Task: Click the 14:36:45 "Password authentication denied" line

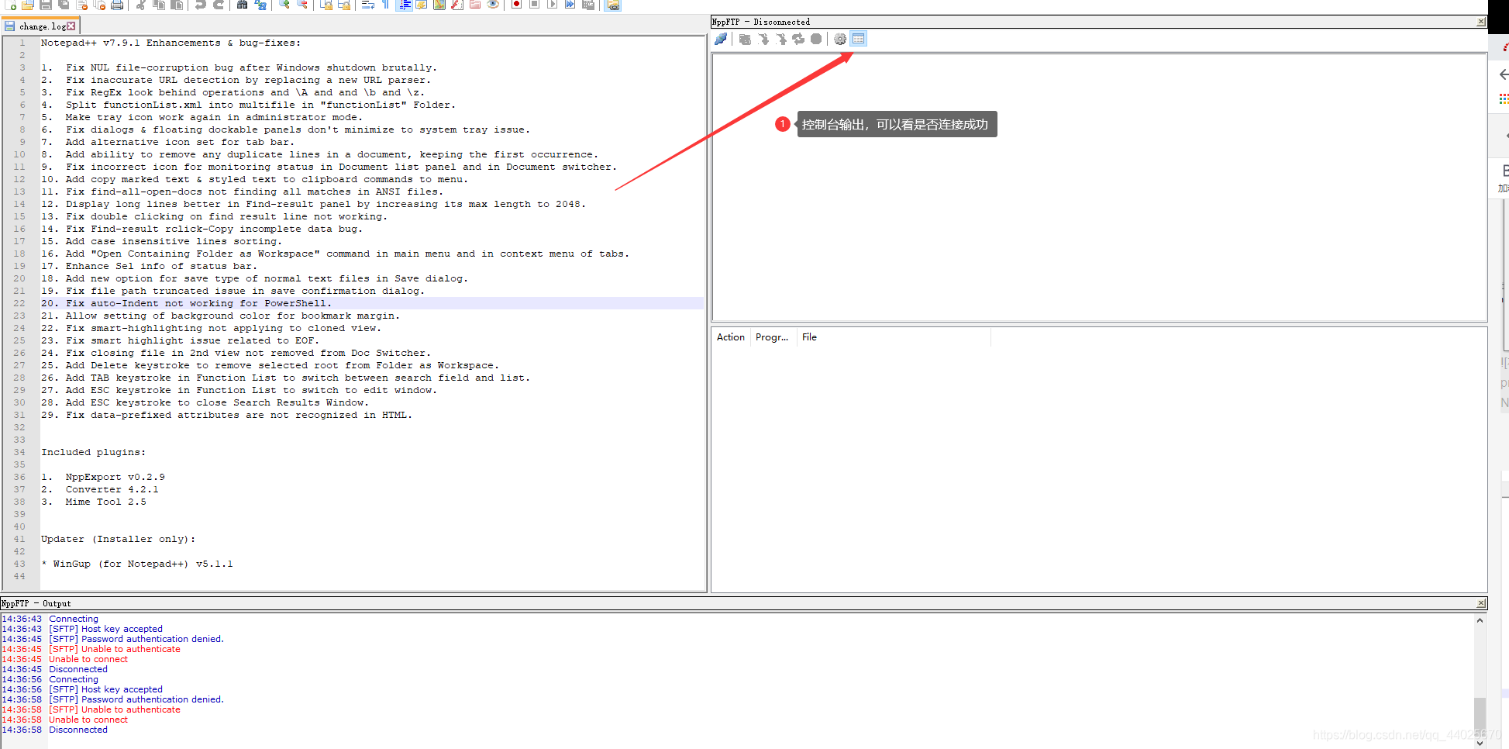Action: [112, 639]
